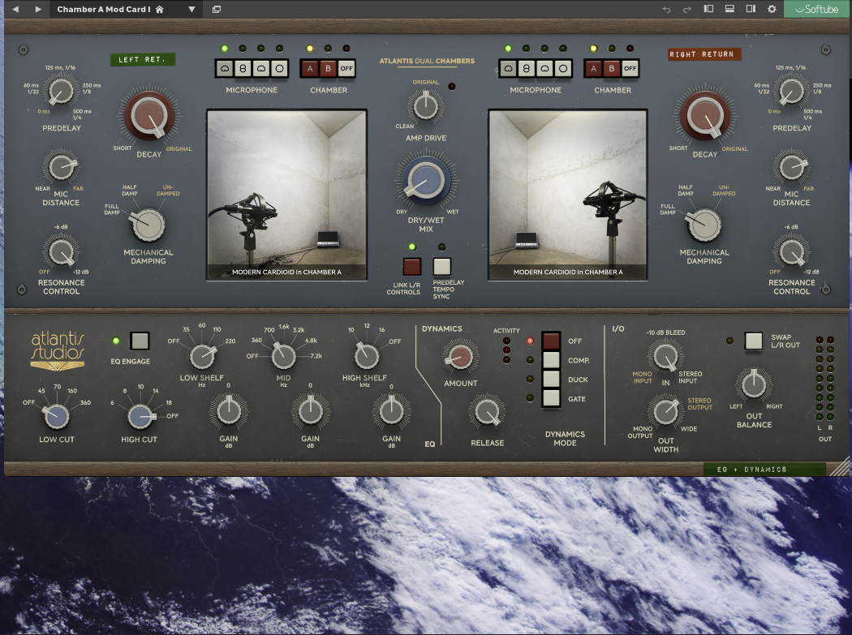Screen dimensions: 852x635
Task: Toggle LINK L/R CONTROLS
Action: pos(411,265)
